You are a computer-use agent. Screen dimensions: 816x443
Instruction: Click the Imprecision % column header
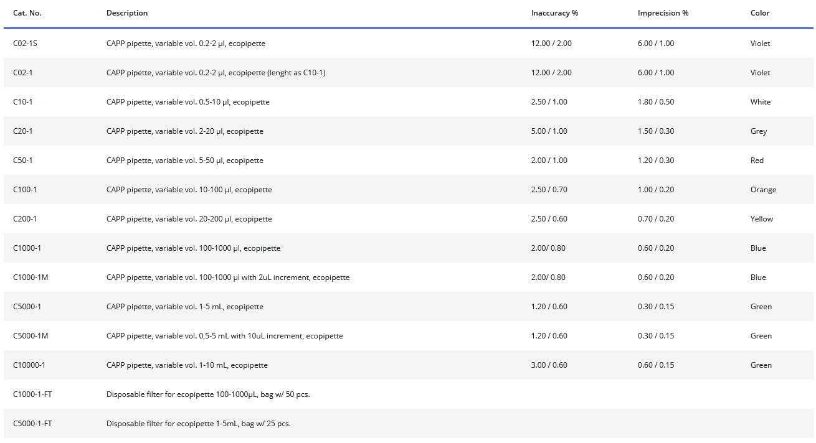click(663, 13)
